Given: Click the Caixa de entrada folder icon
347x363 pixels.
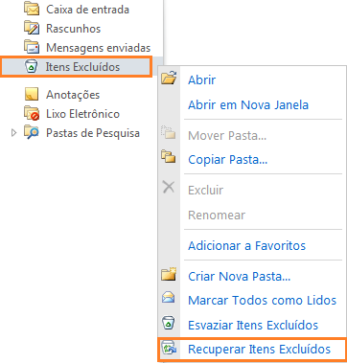Looking at the screenshot, I should click(x=32, y=10).
